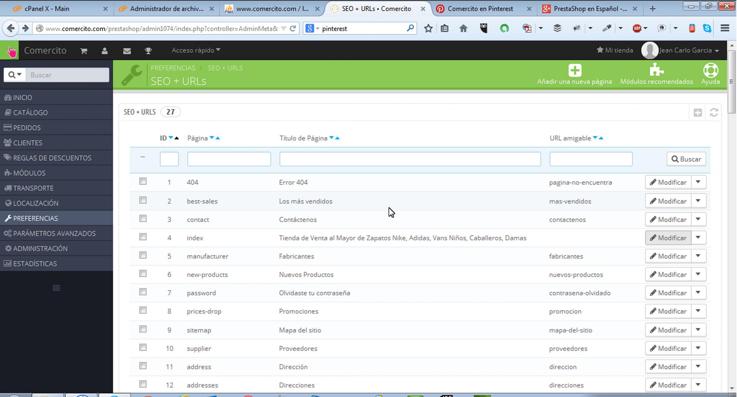Screen dimensions: 737x397
Task: Open the customers person icon in the top bar
Action: tap(104, 51)
